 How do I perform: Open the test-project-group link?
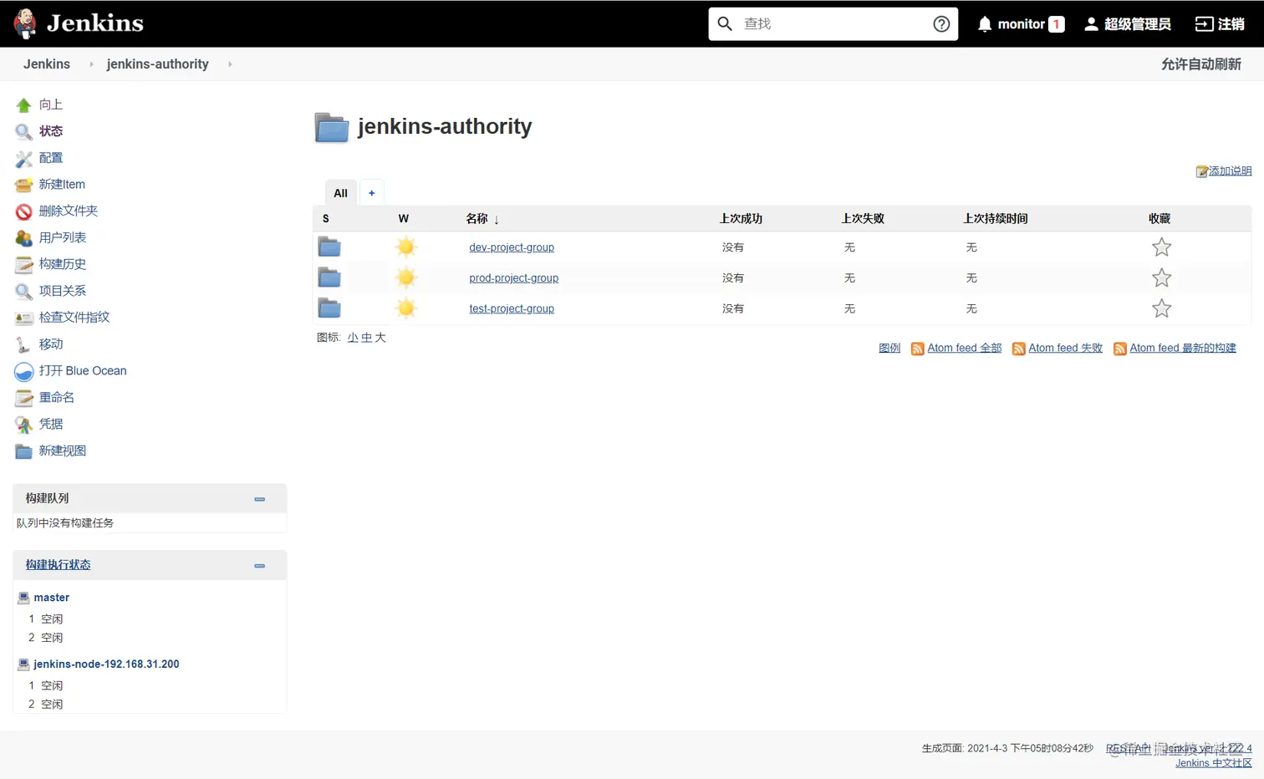click(512, 308)
